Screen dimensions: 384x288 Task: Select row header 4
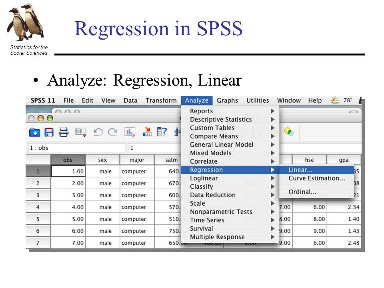[x=38, y=207]
